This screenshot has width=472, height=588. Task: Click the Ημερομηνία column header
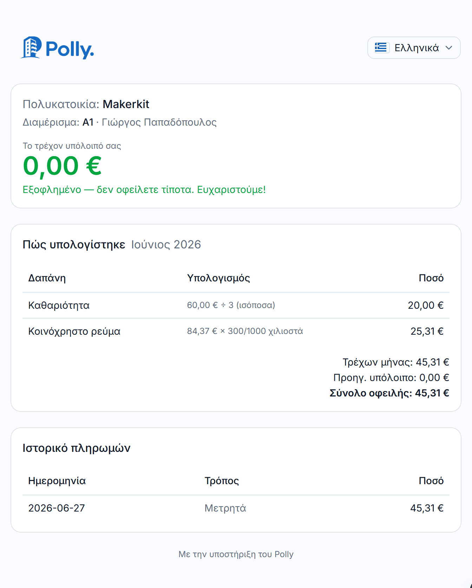click(57, 481)
